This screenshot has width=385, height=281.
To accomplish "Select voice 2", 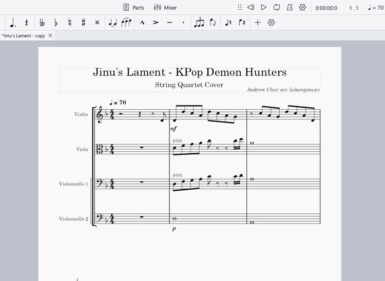I will click(242, 23).
